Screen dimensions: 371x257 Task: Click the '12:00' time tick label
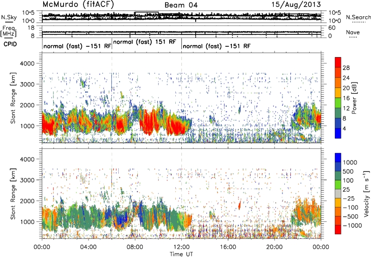[181, 247]
